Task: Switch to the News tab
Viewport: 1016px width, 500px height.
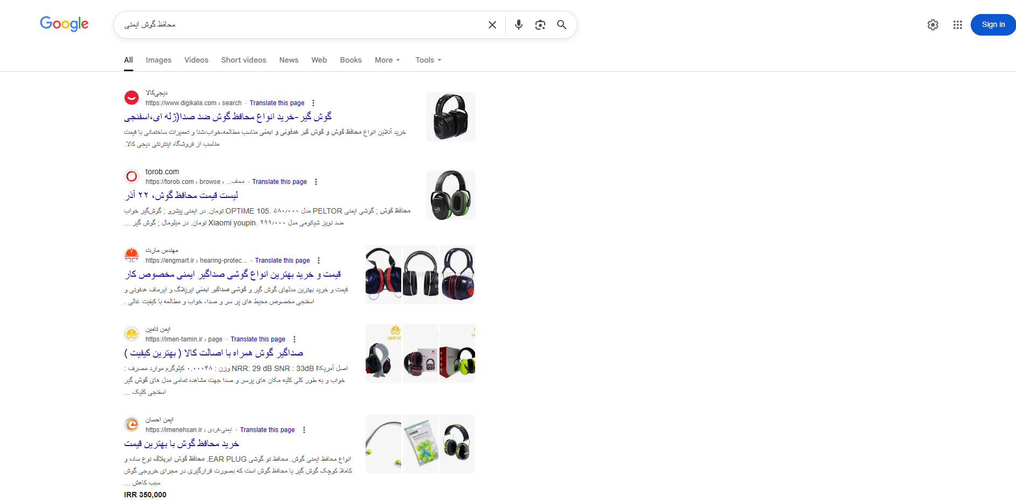Action: click(x=289, y=60)
